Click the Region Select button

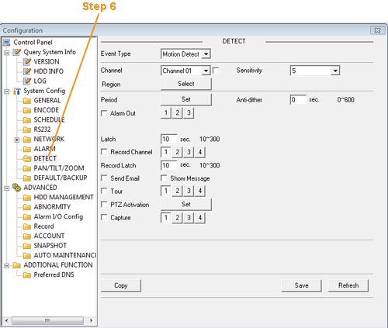(186, 84)
